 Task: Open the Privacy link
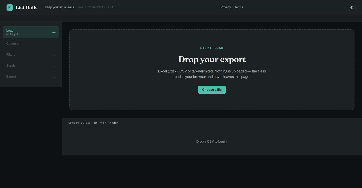[226, 7]
